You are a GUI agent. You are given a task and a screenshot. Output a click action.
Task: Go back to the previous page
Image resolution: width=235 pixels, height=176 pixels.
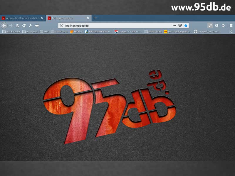[x=4, y=26]
